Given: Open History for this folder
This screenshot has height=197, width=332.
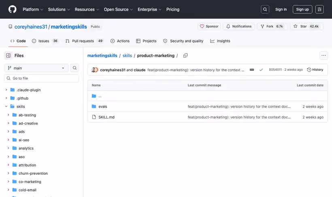Looking at the screenshot, I should click(x=315, y=70).
